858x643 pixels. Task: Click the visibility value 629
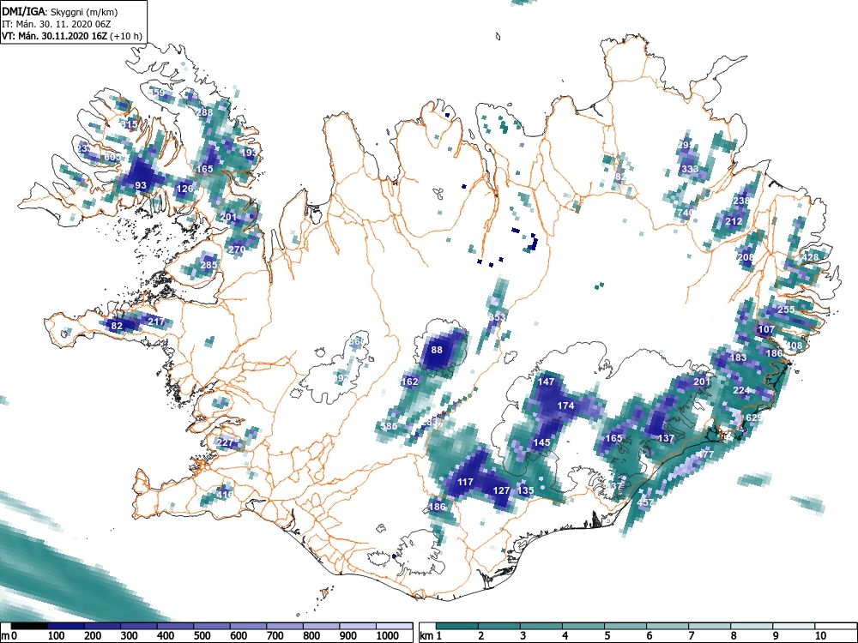(x=754, y=418)
